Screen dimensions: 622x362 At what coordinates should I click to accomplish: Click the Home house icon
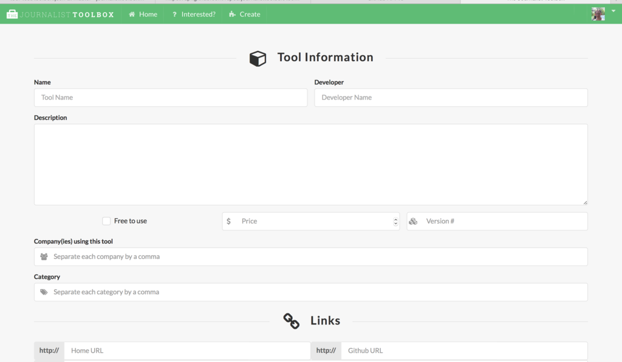[132, 15]
